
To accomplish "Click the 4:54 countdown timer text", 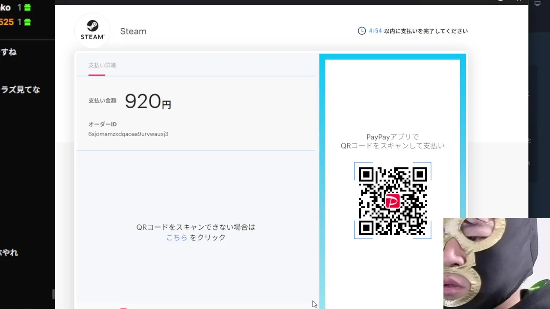I will [375, 31].
